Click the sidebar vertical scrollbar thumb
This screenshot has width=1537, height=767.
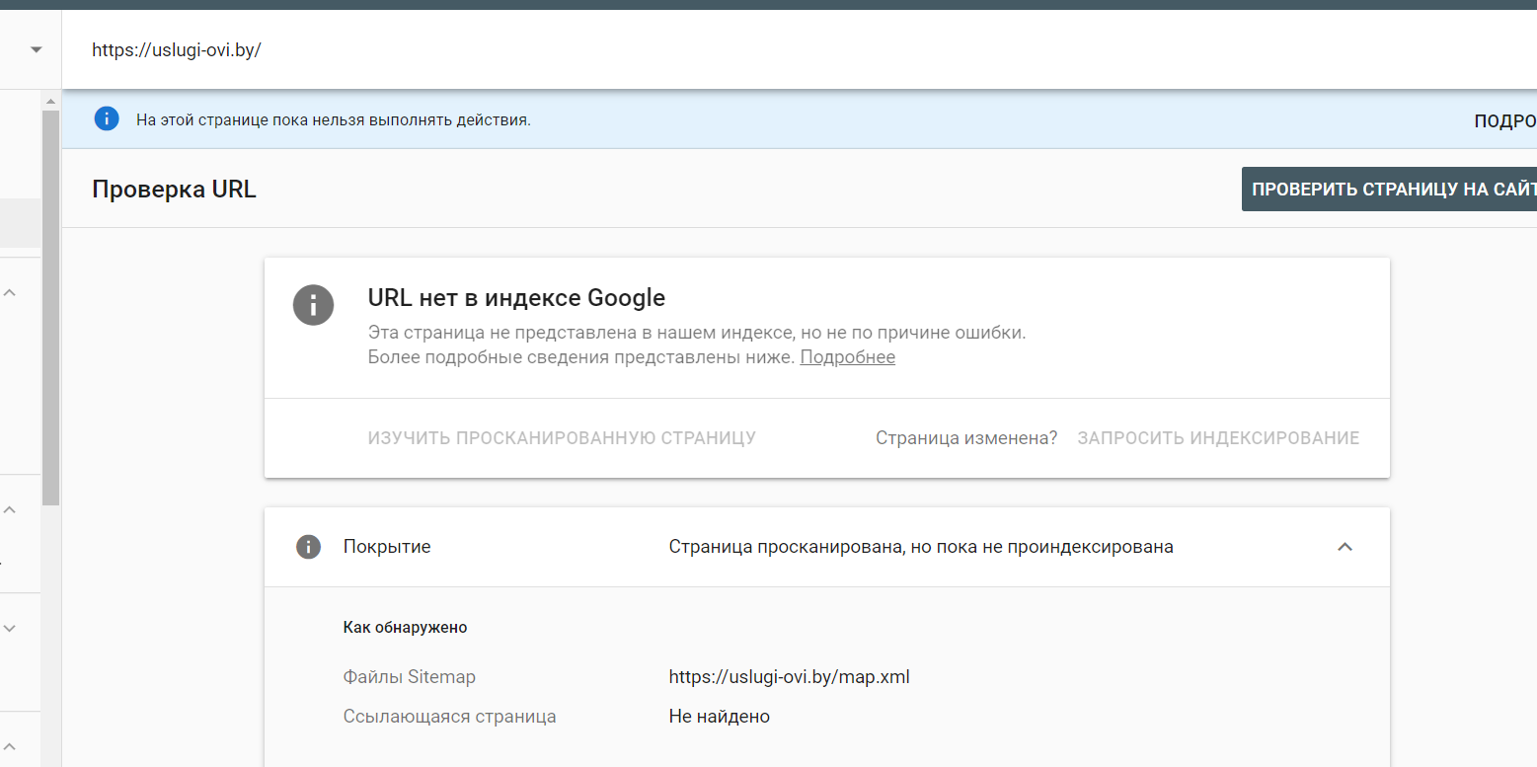(50, 308)
